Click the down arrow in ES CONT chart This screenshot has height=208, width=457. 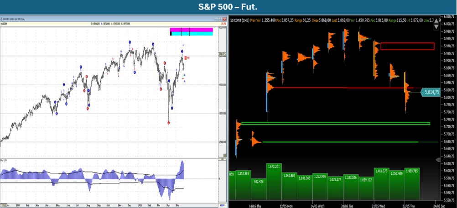pyautogui.click(x=436, y=27)
